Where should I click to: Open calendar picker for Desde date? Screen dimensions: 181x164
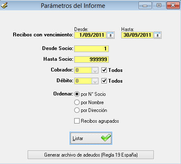[x=110, y=35]
